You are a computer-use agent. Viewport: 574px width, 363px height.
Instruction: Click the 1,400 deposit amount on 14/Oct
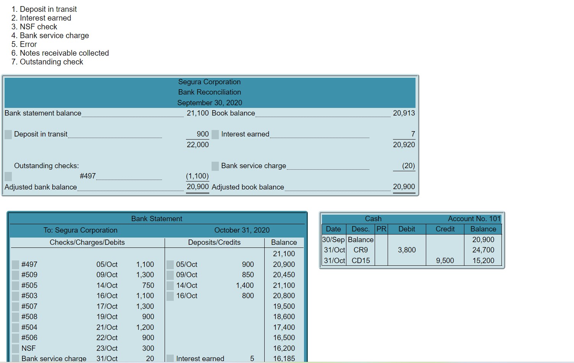pyautogui.click(x=245, y=286)
